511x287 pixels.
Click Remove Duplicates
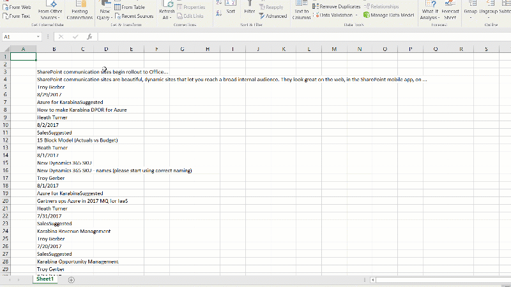click(x=337, y=6)
